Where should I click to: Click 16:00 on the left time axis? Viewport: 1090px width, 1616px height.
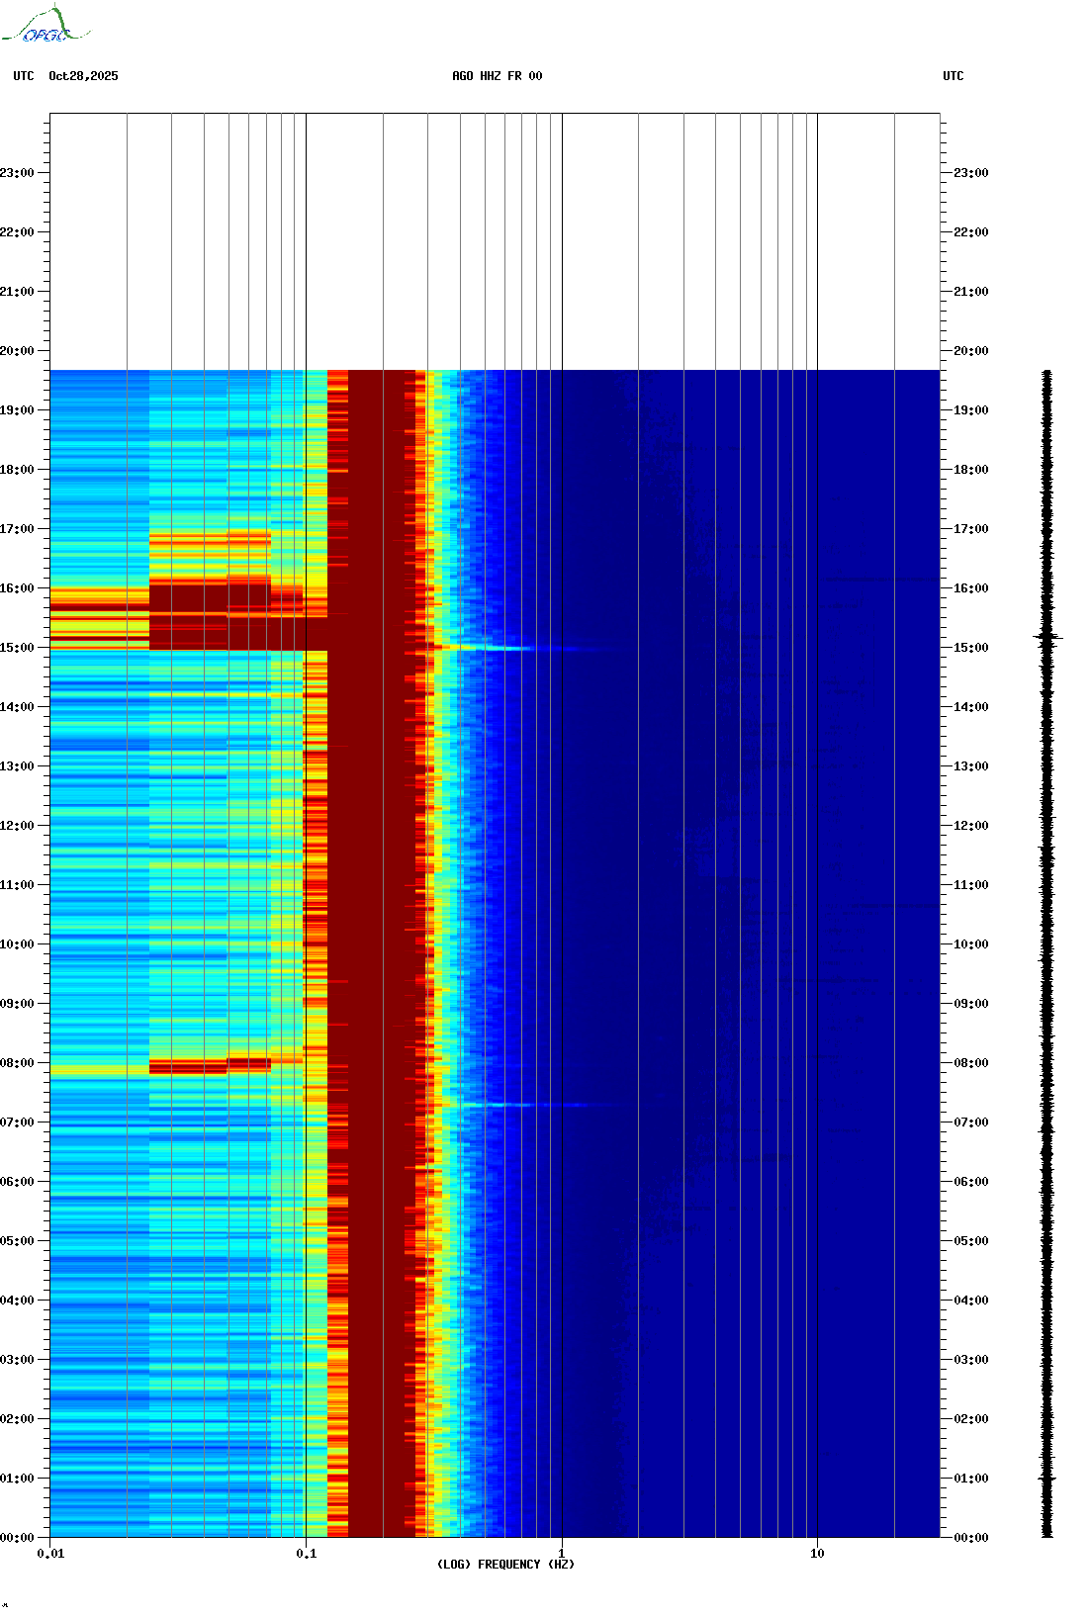(17, 588)
